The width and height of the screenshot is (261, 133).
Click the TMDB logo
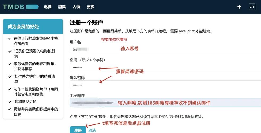pos(21,7)
